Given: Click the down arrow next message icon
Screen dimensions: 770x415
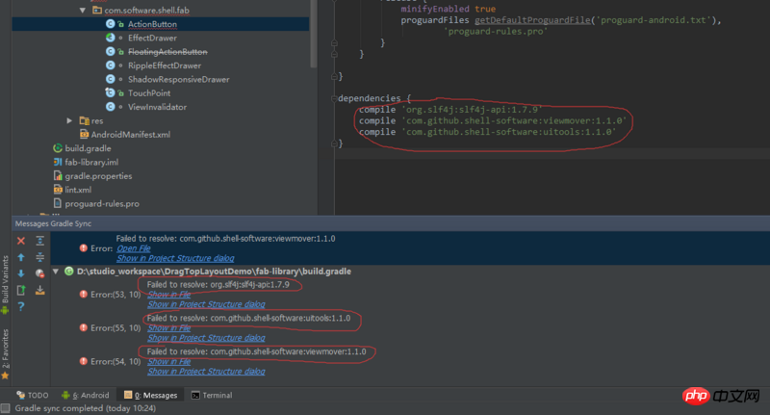Looking at the screenshot, I should point(21,273).
